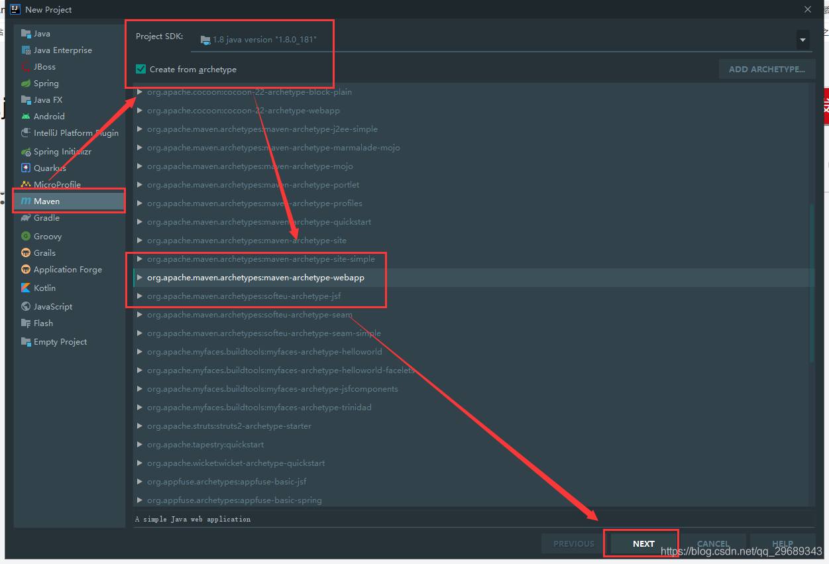Click the Android robot icon

click(x=26, y=117)
